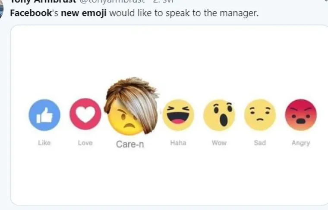This screenshot has height=210, width=328.
Task: Choose the surprised Wow emoji
Action: click(x=219, y=115)
